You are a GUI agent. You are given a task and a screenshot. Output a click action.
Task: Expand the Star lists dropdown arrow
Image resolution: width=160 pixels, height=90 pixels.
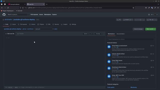tap(156, 20)
